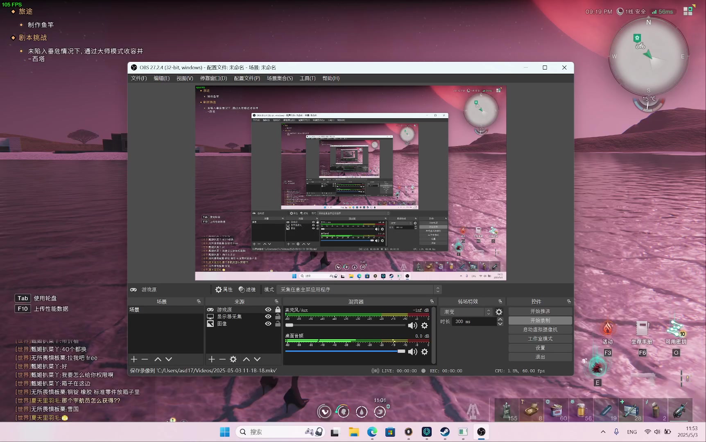Open the 停靠窗口(D) menu
The height and width of the screenshot is (442, 706).
click(x=213, y=78)
